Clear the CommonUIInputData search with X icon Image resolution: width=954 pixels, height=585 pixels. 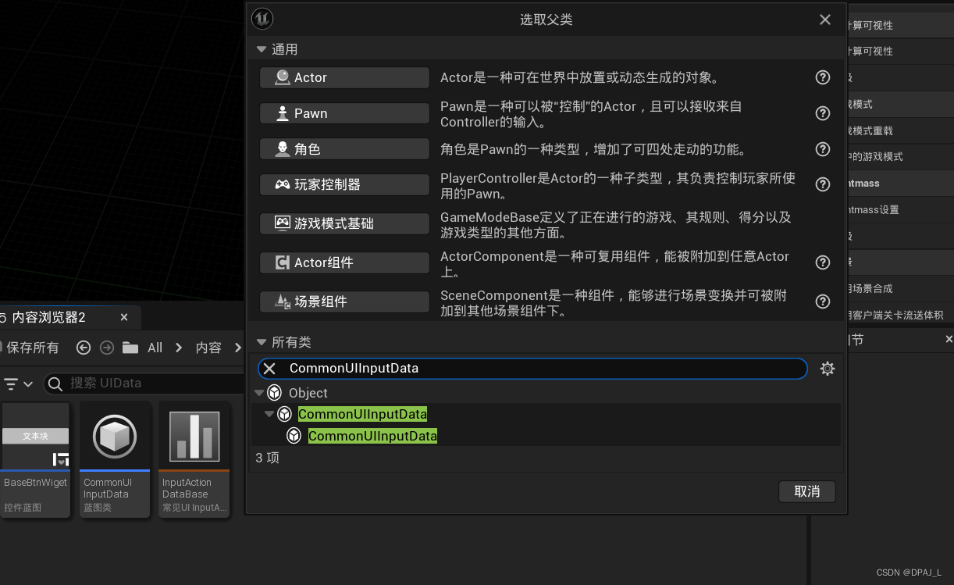tap(269, 368)
